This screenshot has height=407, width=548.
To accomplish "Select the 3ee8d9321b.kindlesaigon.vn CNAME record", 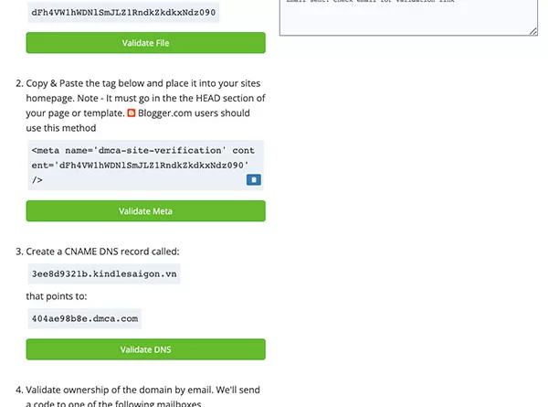I will [x=104, y=273].
